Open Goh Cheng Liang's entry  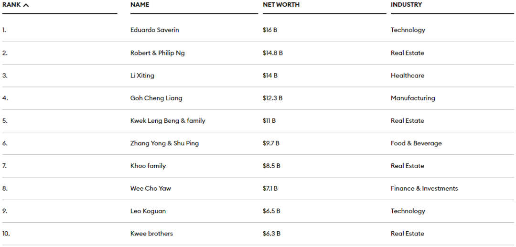pyautogui.click(x=156, y=98)
